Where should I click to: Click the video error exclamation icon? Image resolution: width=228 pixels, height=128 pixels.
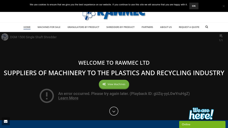(x=47, y=96)
